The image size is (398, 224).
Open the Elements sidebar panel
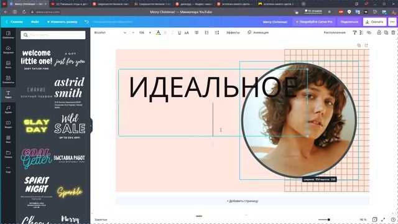[8, 80]
